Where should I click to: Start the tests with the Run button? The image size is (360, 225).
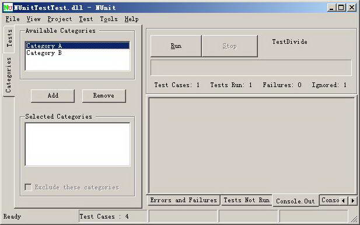point(176,46)
